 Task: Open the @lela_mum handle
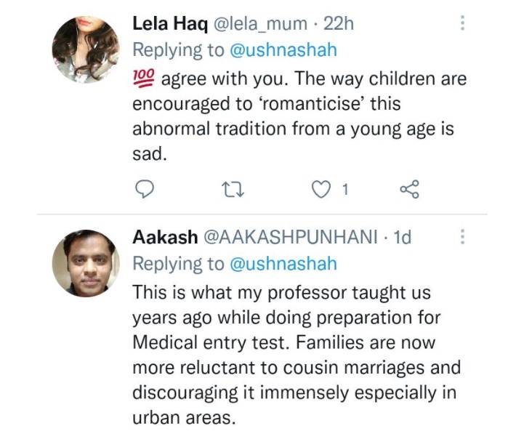coord(261,24)
